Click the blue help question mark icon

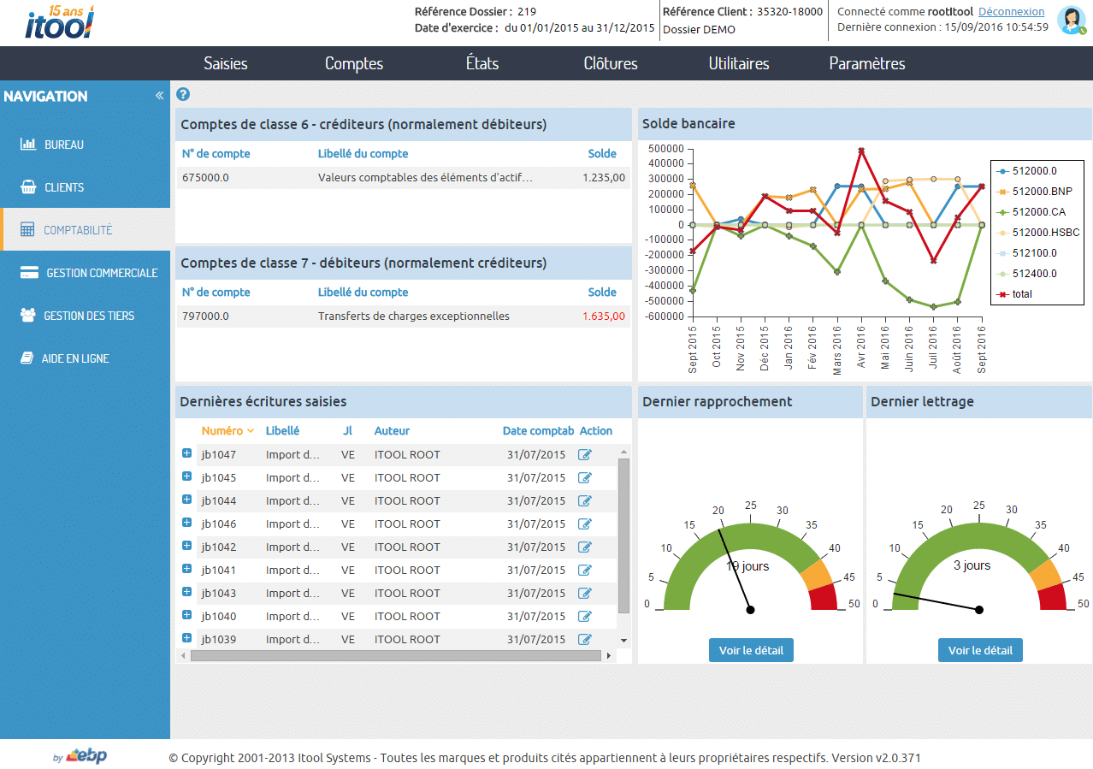183,94
